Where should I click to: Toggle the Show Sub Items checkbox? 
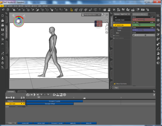115,84
